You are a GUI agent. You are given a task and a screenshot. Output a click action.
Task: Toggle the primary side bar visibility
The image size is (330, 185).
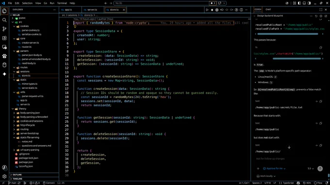coord(299,3)
